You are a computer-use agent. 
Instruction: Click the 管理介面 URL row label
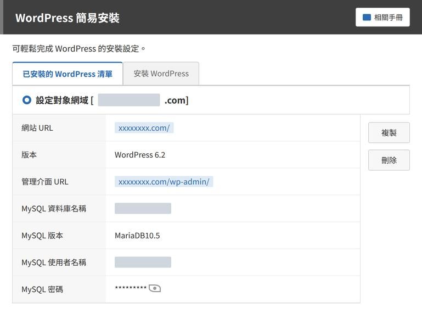point(45,182)
